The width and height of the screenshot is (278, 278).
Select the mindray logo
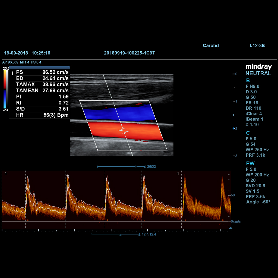[x=258, y=67]
